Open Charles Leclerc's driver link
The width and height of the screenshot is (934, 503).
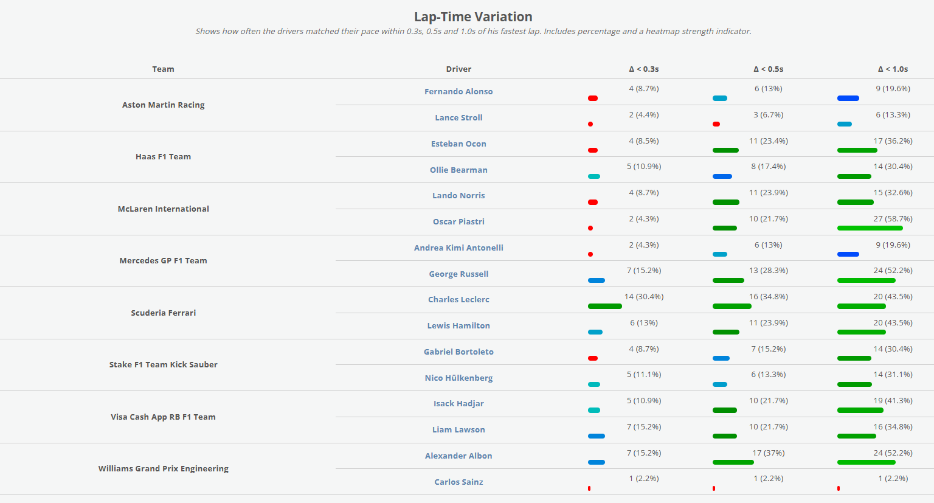click(458, 299)
